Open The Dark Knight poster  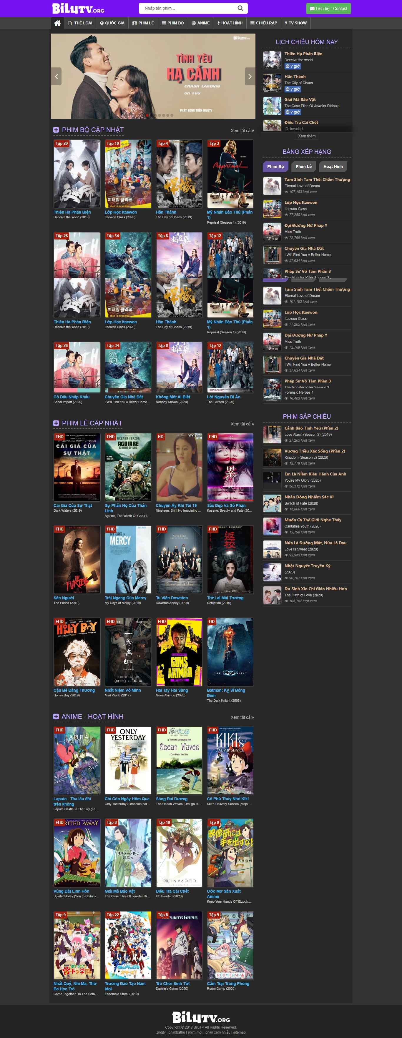(x=230, y=652)
